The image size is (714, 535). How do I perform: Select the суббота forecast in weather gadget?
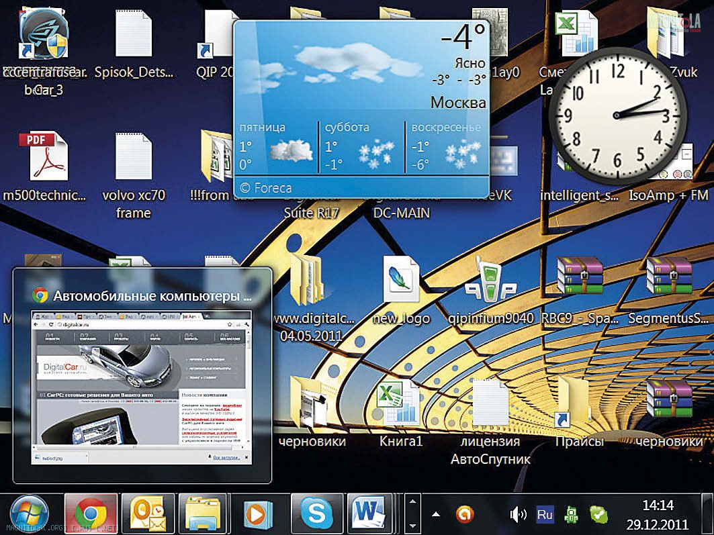[x=361, y=146]
